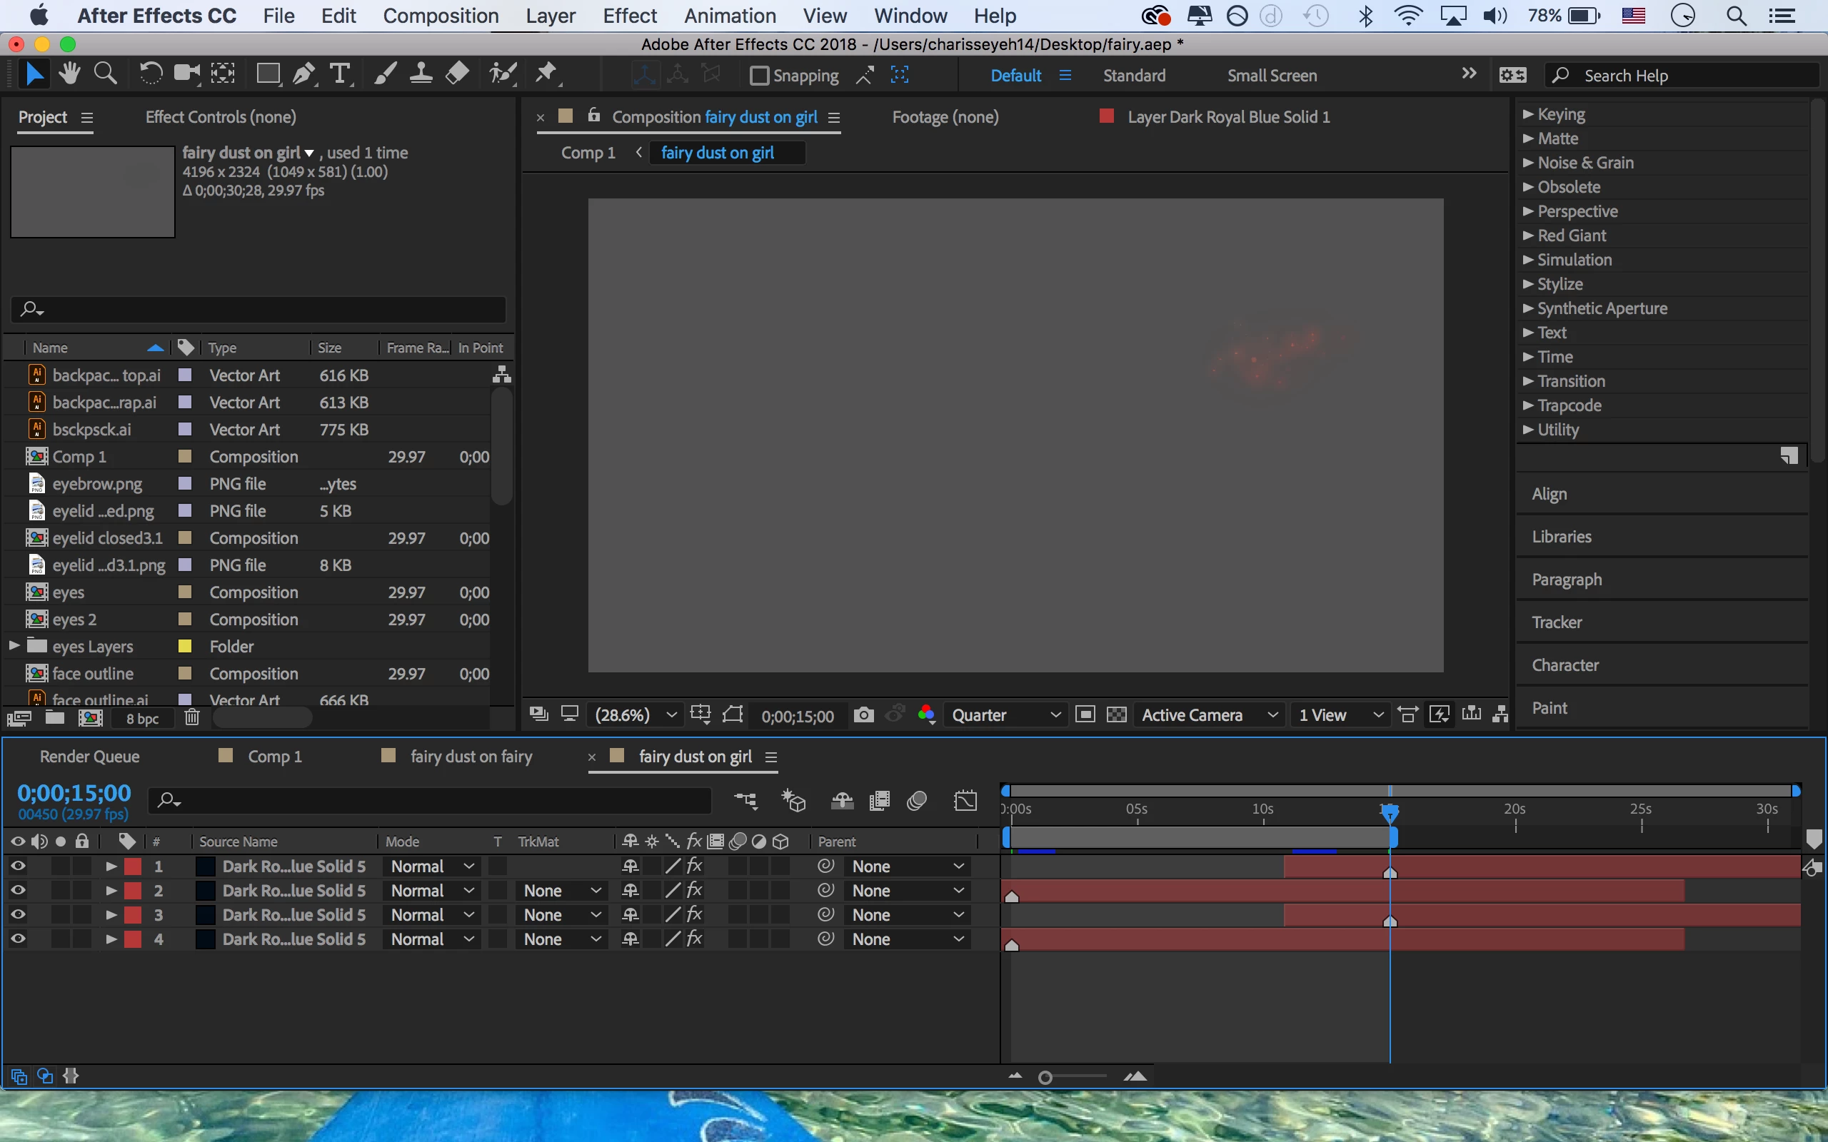Viewport: 1828px width, 1142px height.
Task: Switch to fairy dust on fairy tab
Action: 471,756
